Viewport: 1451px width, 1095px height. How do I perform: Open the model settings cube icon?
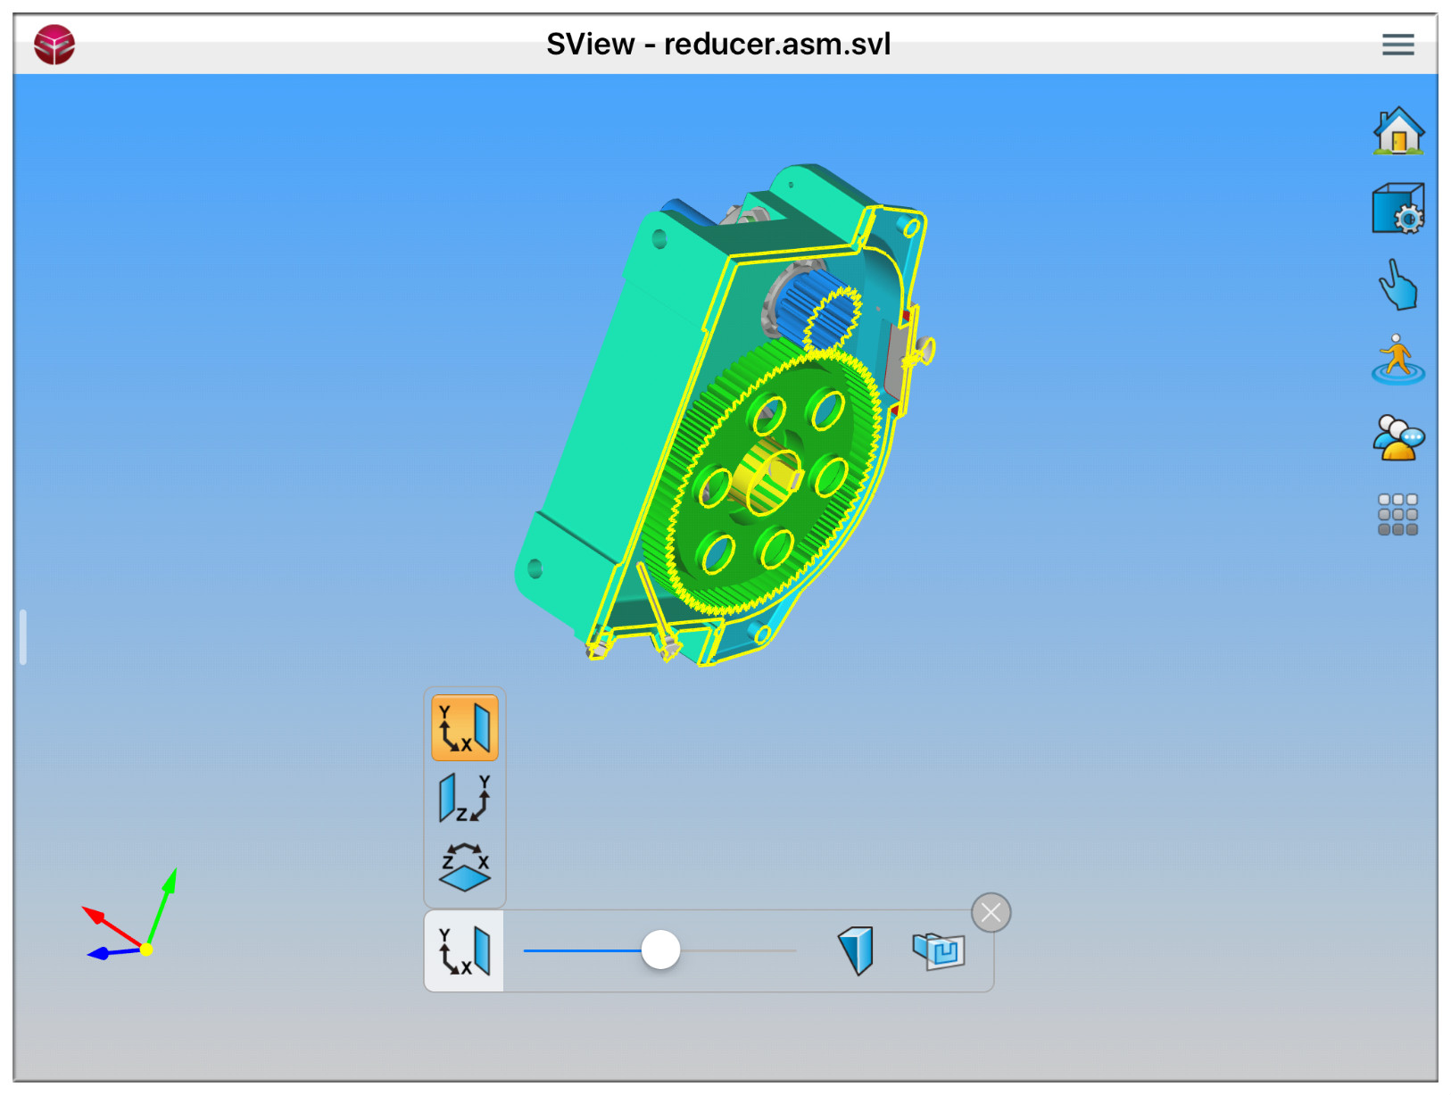[1397, 209]
